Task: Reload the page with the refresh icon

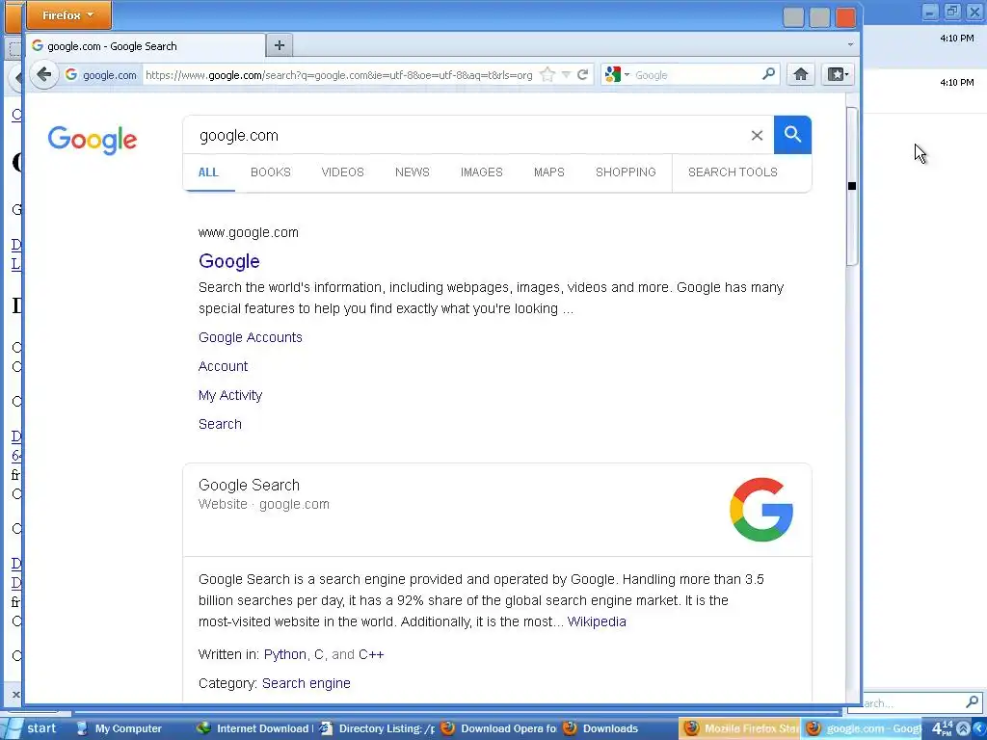Action: [x=583, y=75]
